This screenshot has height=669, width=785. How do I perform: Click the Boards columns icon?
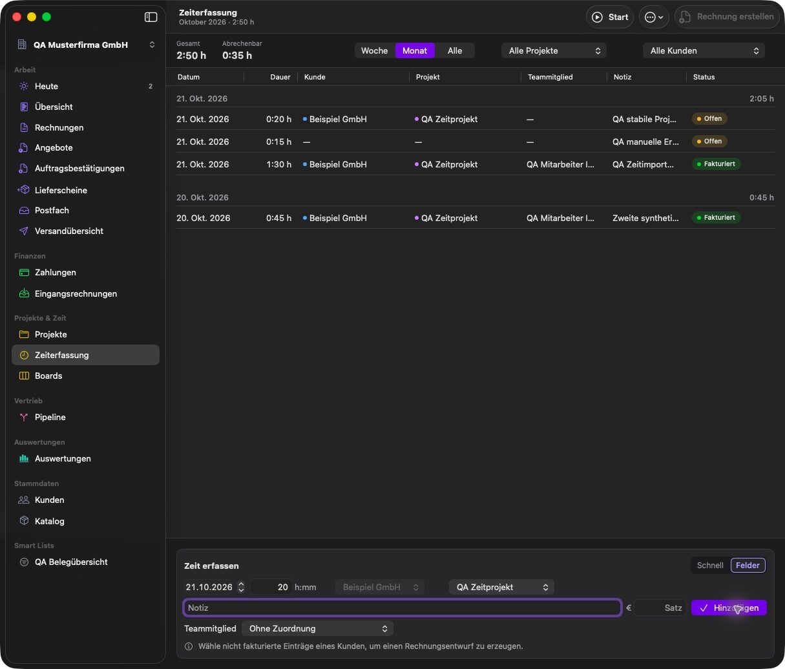pos(24,376)
